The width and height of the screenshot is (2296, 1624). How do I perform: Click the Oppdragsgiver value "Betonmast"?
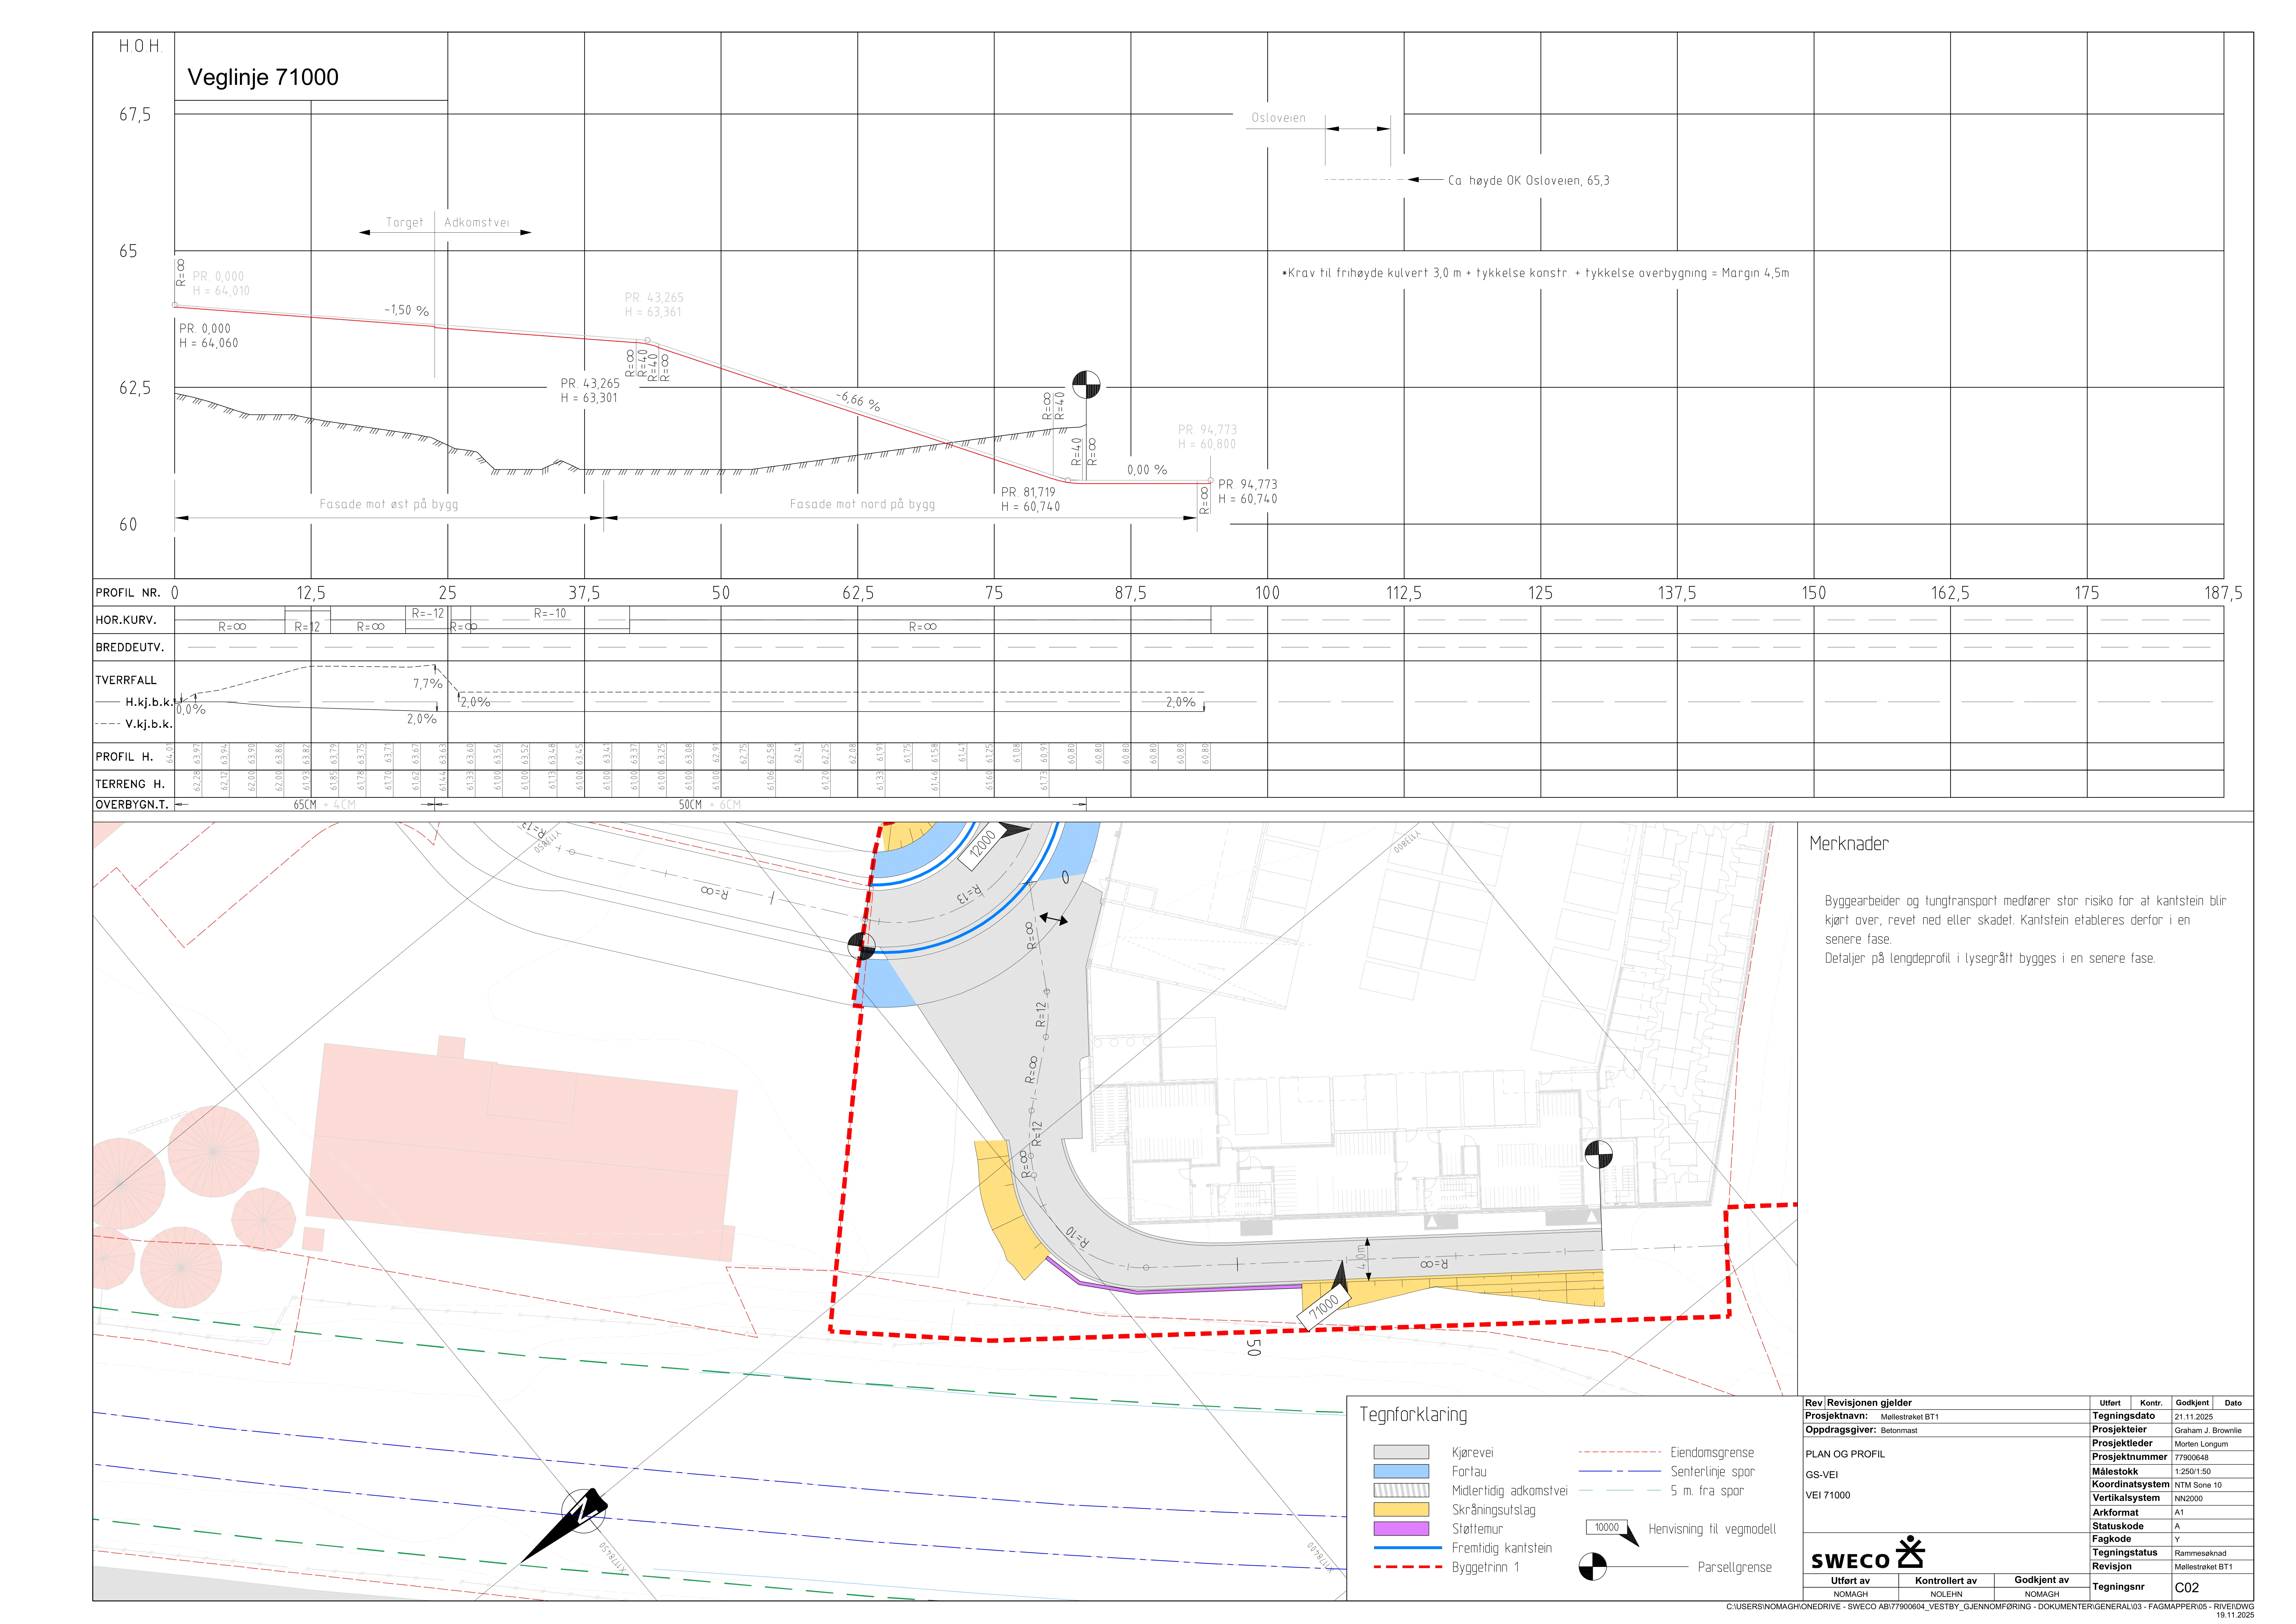[x=1899, y=1431]
